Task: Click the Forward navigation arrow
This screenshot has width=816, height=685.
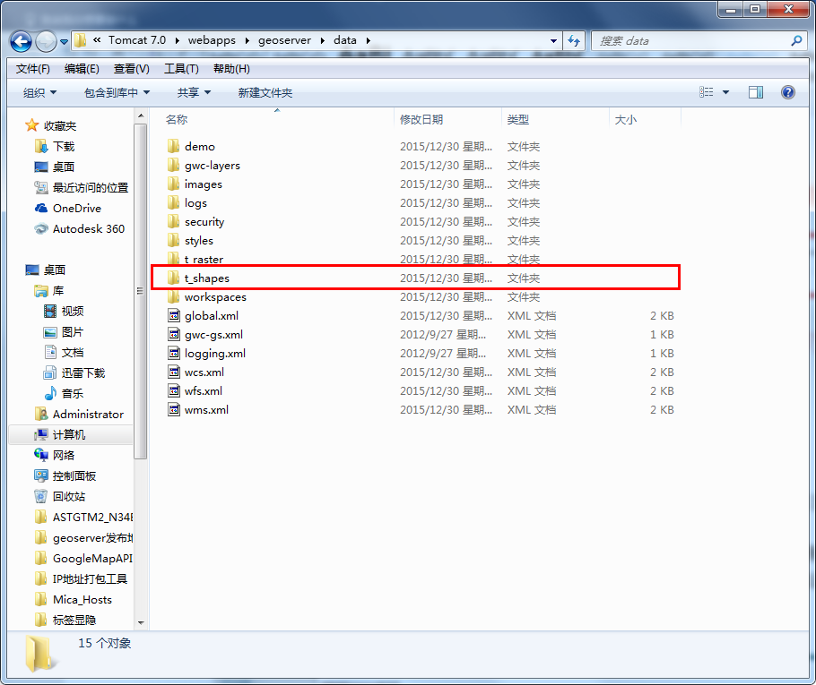Action: [x=46, y=41]
